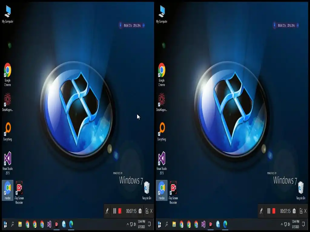Take a screenshot via recorder camera, right copy
310x232 pixels.
[x=294, y=211]
